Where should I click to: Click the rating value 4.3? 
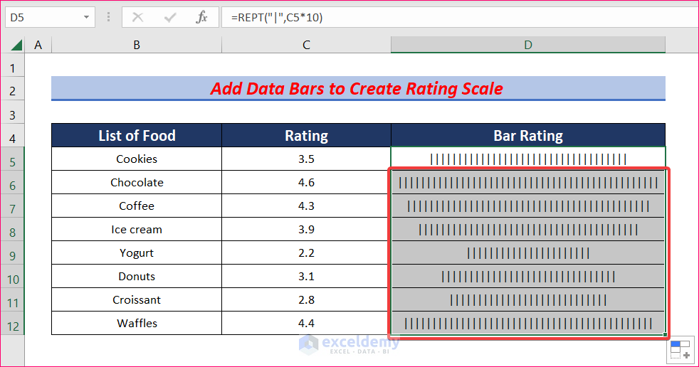pos(306,206)
